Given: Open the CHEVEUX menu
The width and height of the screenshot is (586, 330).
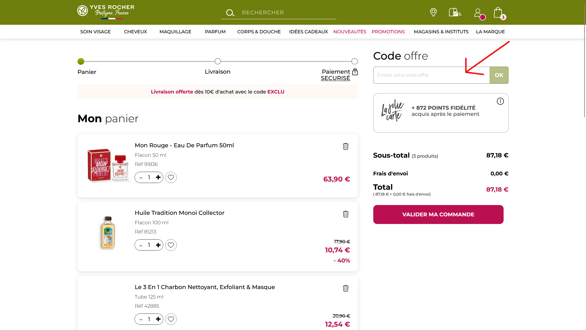Looking at the screenshot, I should tap(136, 32).
